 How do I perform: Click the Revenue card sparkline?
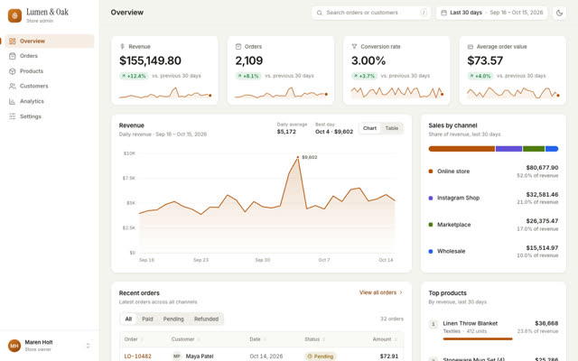coord(165,93)
